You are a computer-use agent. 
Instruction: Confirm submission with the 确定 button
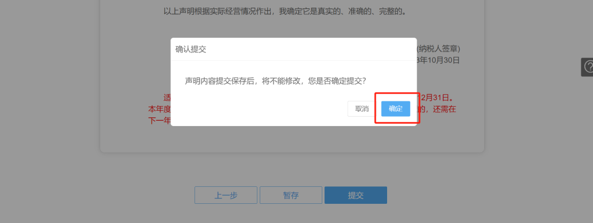point(395,108)
